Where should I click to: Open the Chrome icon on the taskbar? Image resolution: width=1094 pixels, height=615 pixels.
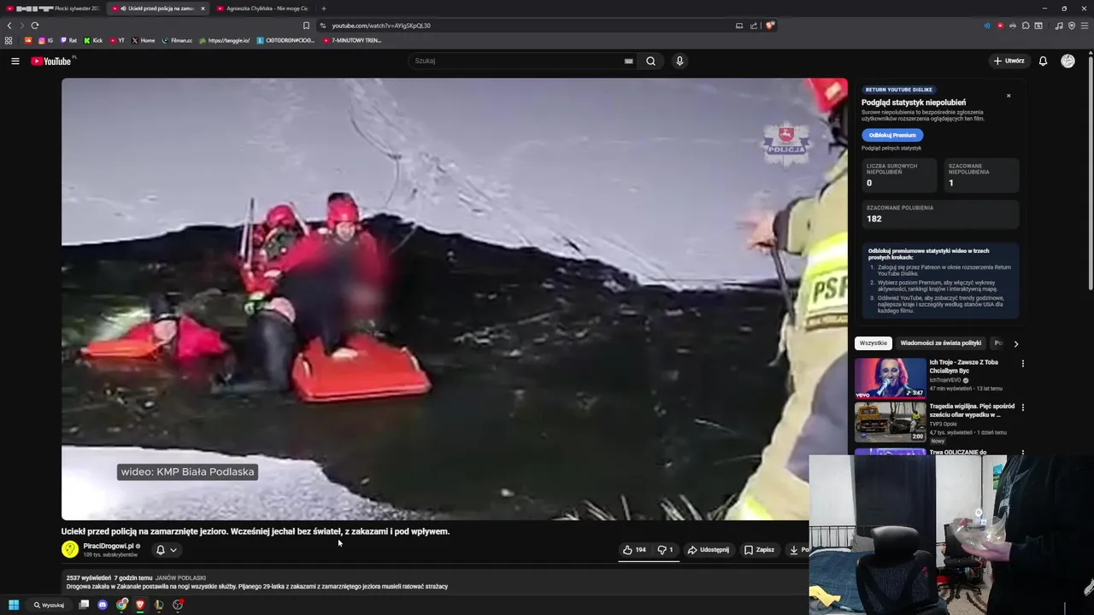(121, 605)
